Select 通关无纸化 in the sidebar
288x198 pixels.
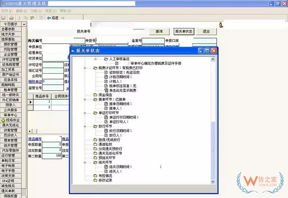11,125
